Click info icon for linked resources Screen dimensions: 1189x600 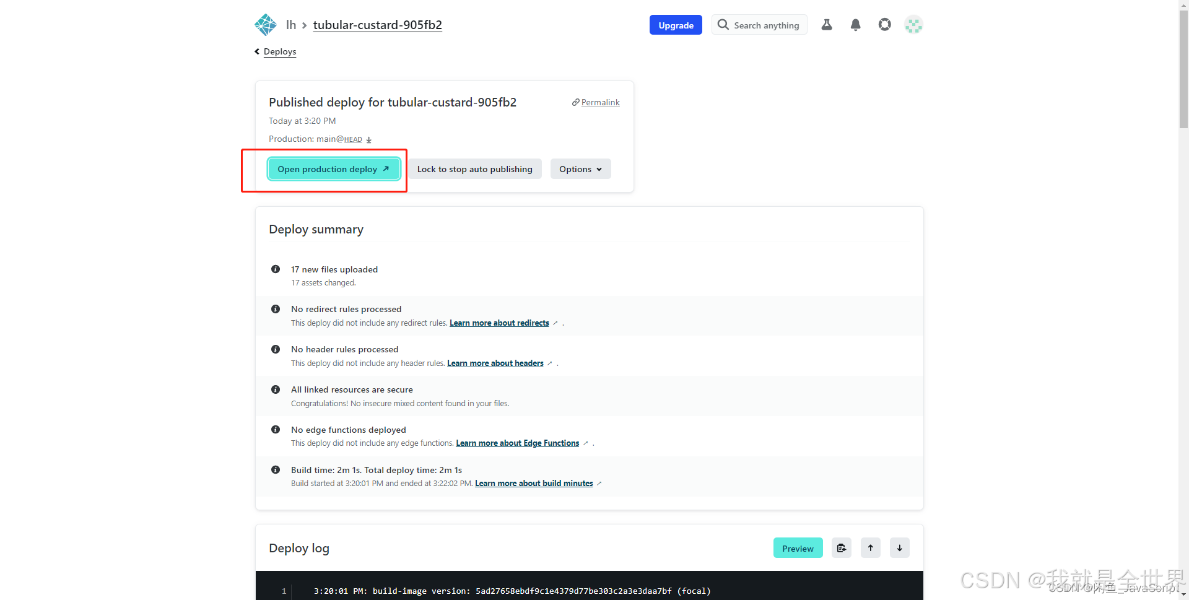[276, 389]
